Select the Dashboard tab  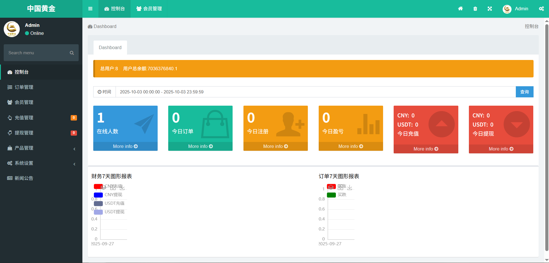pos(110,48)
